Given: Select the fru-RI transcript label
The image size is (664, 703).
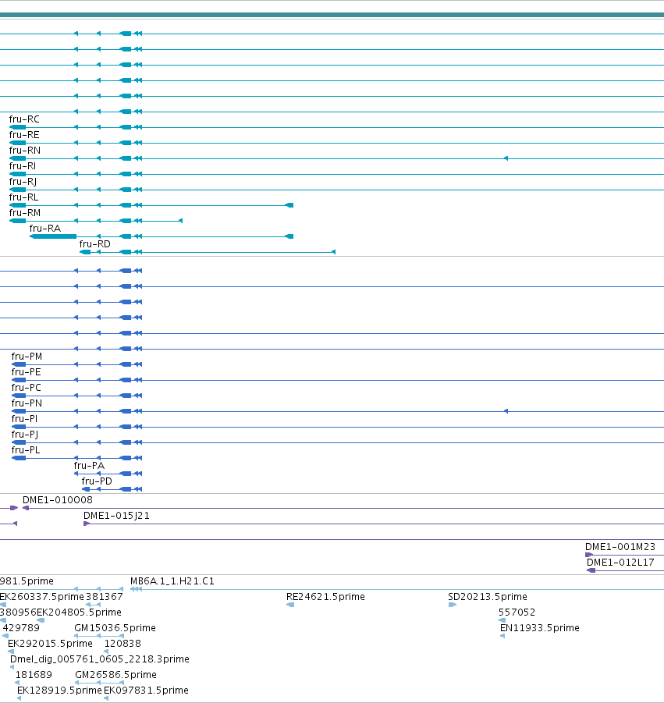Looking at the screenshot, I should (23, 166).
